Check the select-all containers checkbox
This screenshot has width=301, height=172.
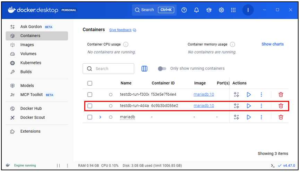pyautogui.click(x=90, y=83)
